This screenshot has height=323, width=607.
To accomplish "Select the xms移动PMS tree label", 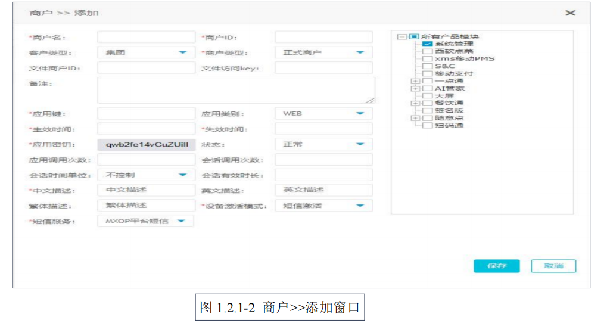I will [465, 59].
